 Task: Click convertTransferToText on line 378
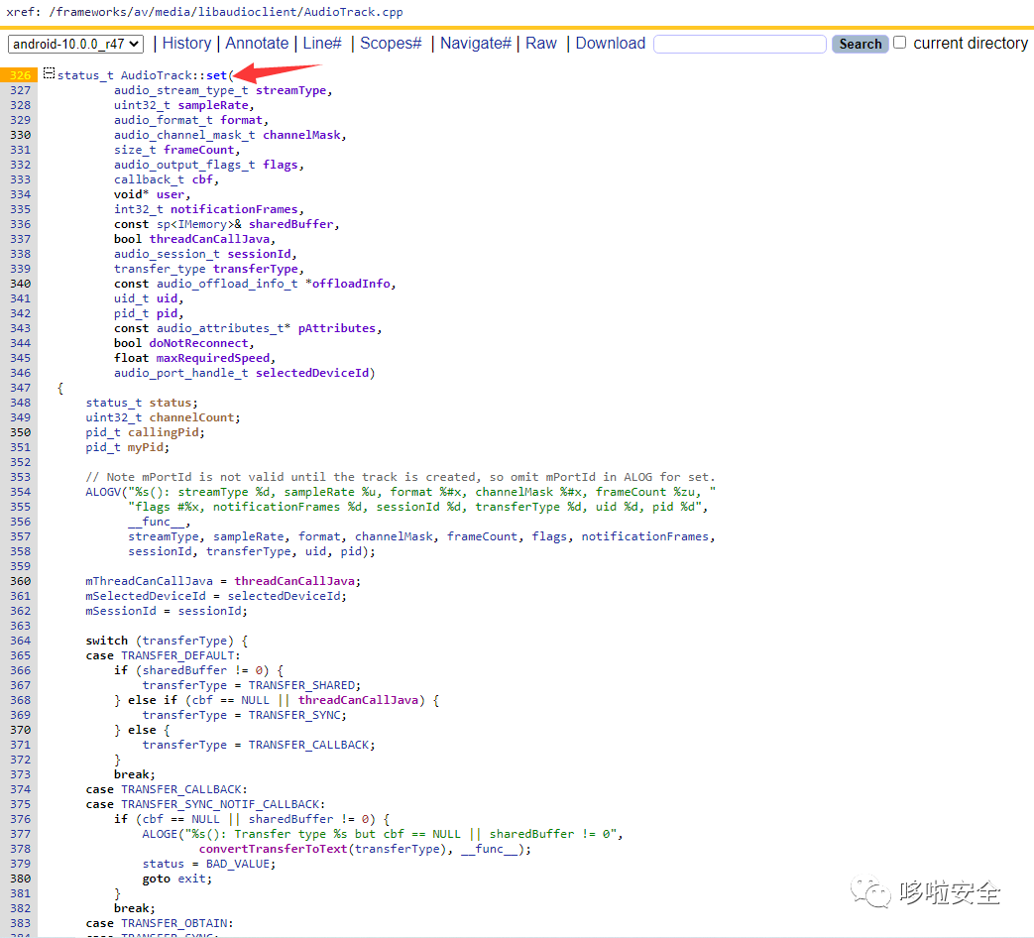[273, 850]
